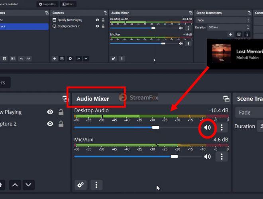Move source down in upper Sources toolbar

click(86, 59)
